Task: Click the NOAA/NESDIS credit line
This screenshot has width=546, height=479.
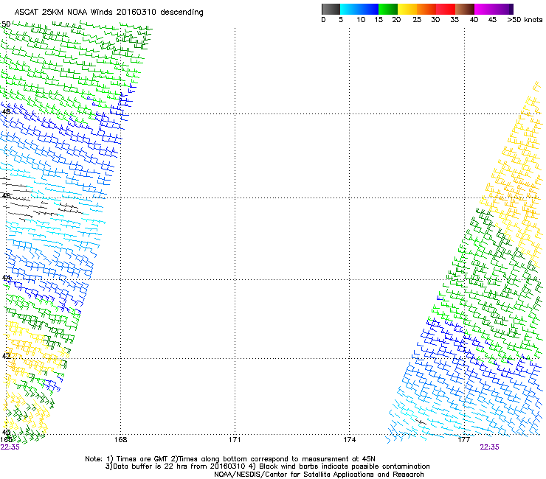Action: 319,475
